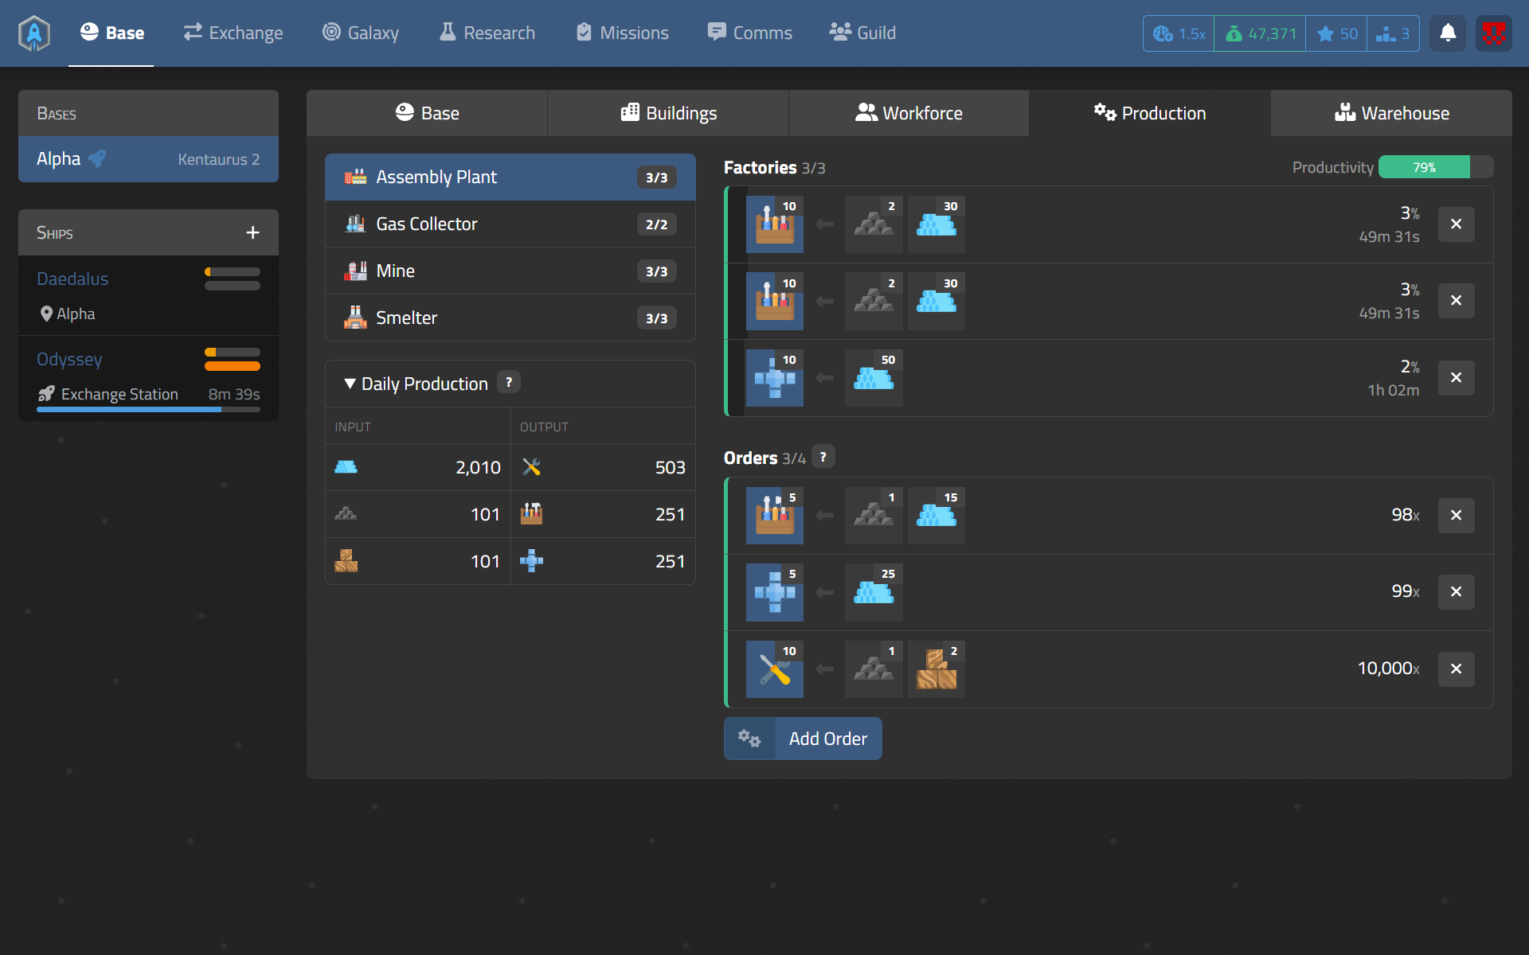Collapse the Daily Production section
The width and height of the screenshot is (1529, 955).
pyautogui.click(x=350, y=384)
